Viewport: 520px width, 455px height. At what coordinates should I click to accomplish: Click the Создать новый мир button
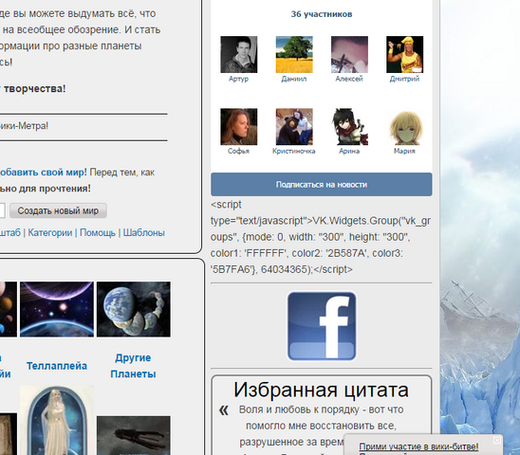[x=58, y=210]
